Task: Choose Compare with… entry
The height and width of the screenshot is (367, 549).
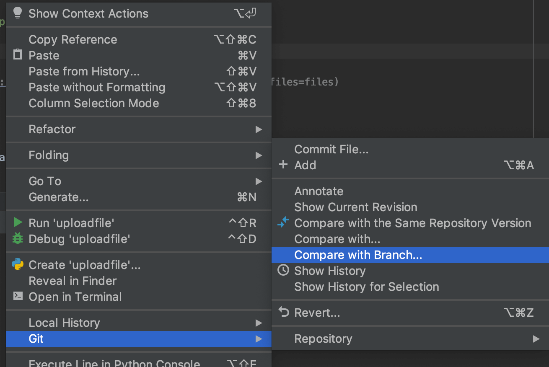Action: coord(410,239)
